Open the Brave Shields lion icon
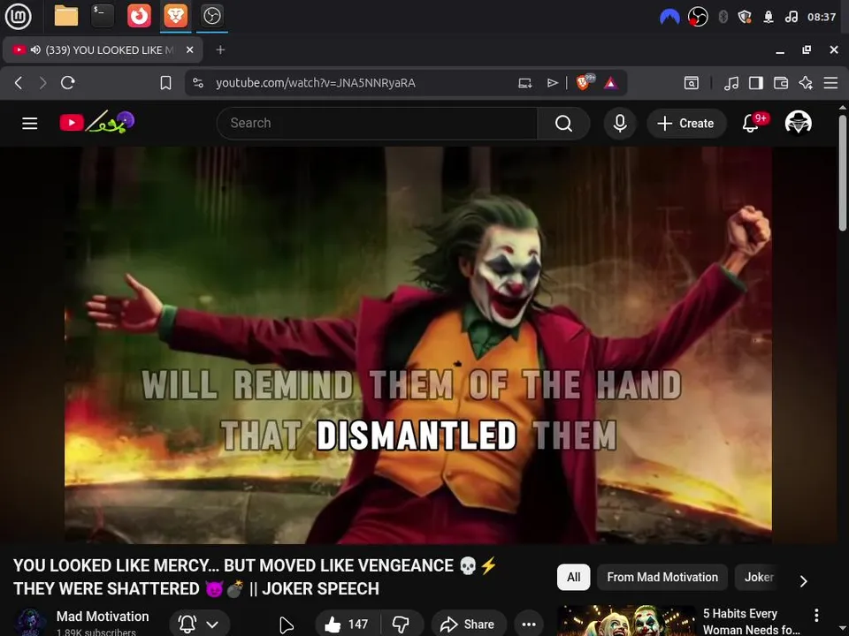The image size is (849, 636). (x=585, y=82)
